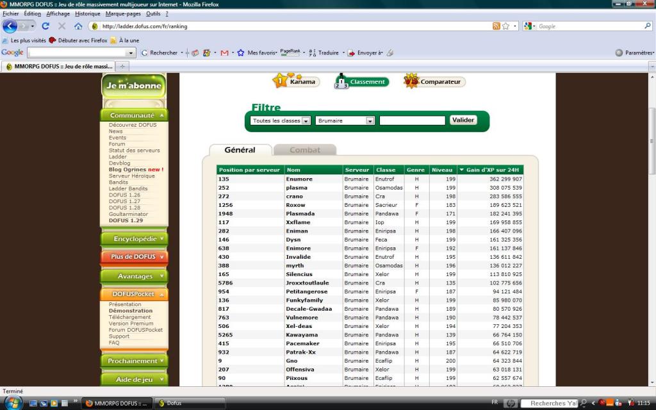Open Les plus visités bookmark folder

pyautogui.click(x=24, y=40)
